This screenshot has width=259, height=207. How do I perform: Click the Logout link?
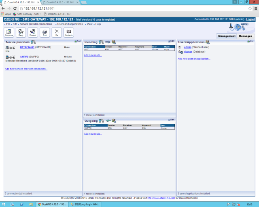tap(251, 19)
